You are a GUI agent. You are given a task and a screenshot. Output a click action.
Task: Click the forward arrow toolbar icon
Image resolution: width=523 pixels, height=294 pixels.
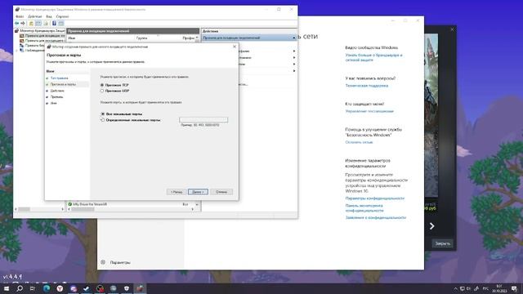coord(23,24)
